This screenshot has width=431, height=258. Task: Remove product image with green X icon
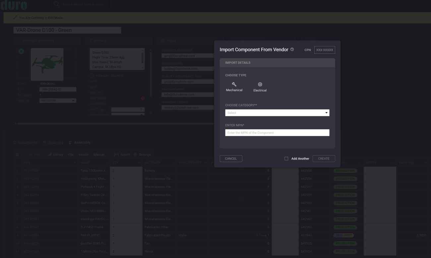pyautogui.click(x=21, y=51)
